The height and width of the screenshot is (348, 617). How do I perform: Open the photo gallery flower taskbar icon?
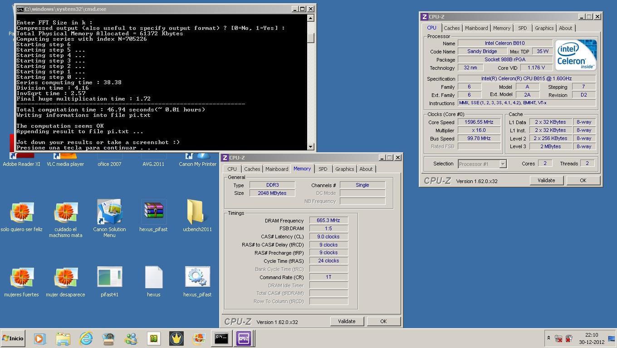pyautogui.click(x=199, y=338)
